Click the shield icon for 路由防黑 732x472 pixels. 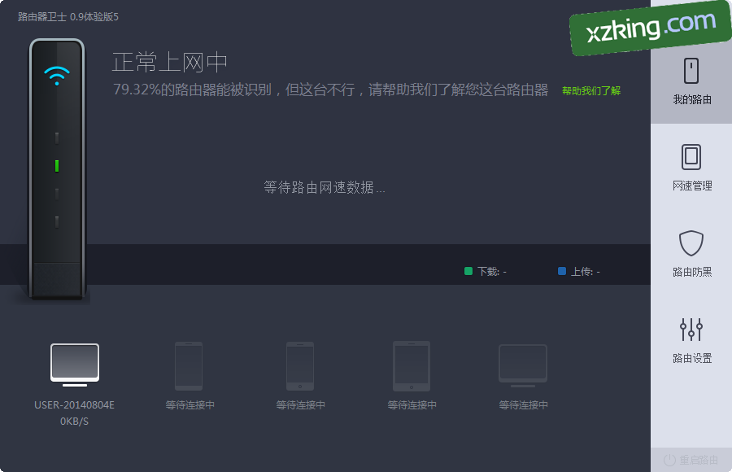(x=691, y=244)
